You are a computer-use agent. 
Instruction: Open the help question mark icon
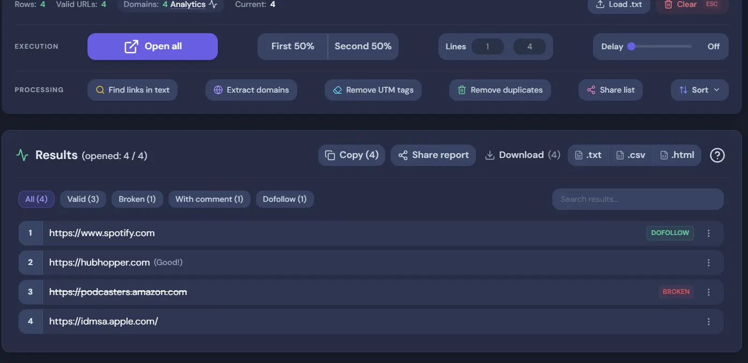pyautogui.click(x=717, y=155)
